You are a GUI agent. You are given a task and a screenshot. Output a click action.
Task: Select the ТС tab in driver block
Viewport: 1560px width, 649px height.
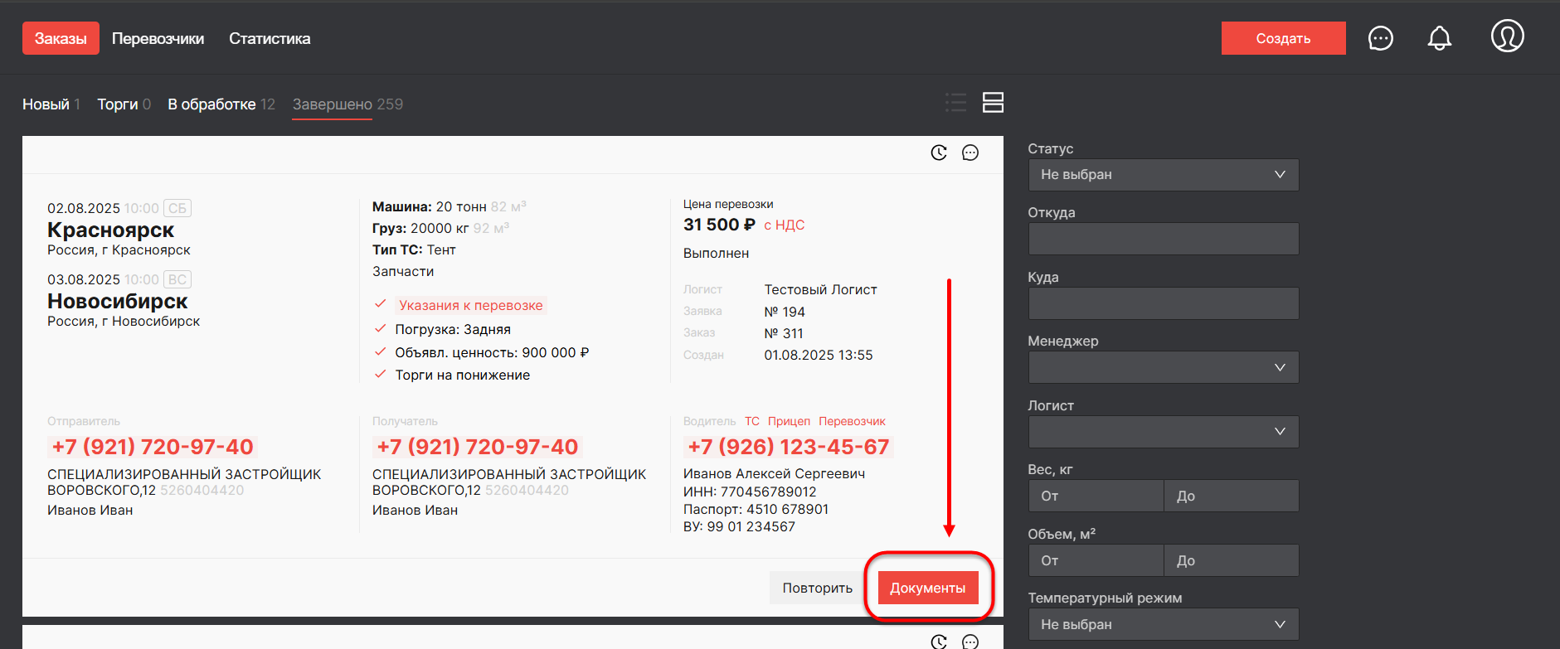tap(751, 421)
